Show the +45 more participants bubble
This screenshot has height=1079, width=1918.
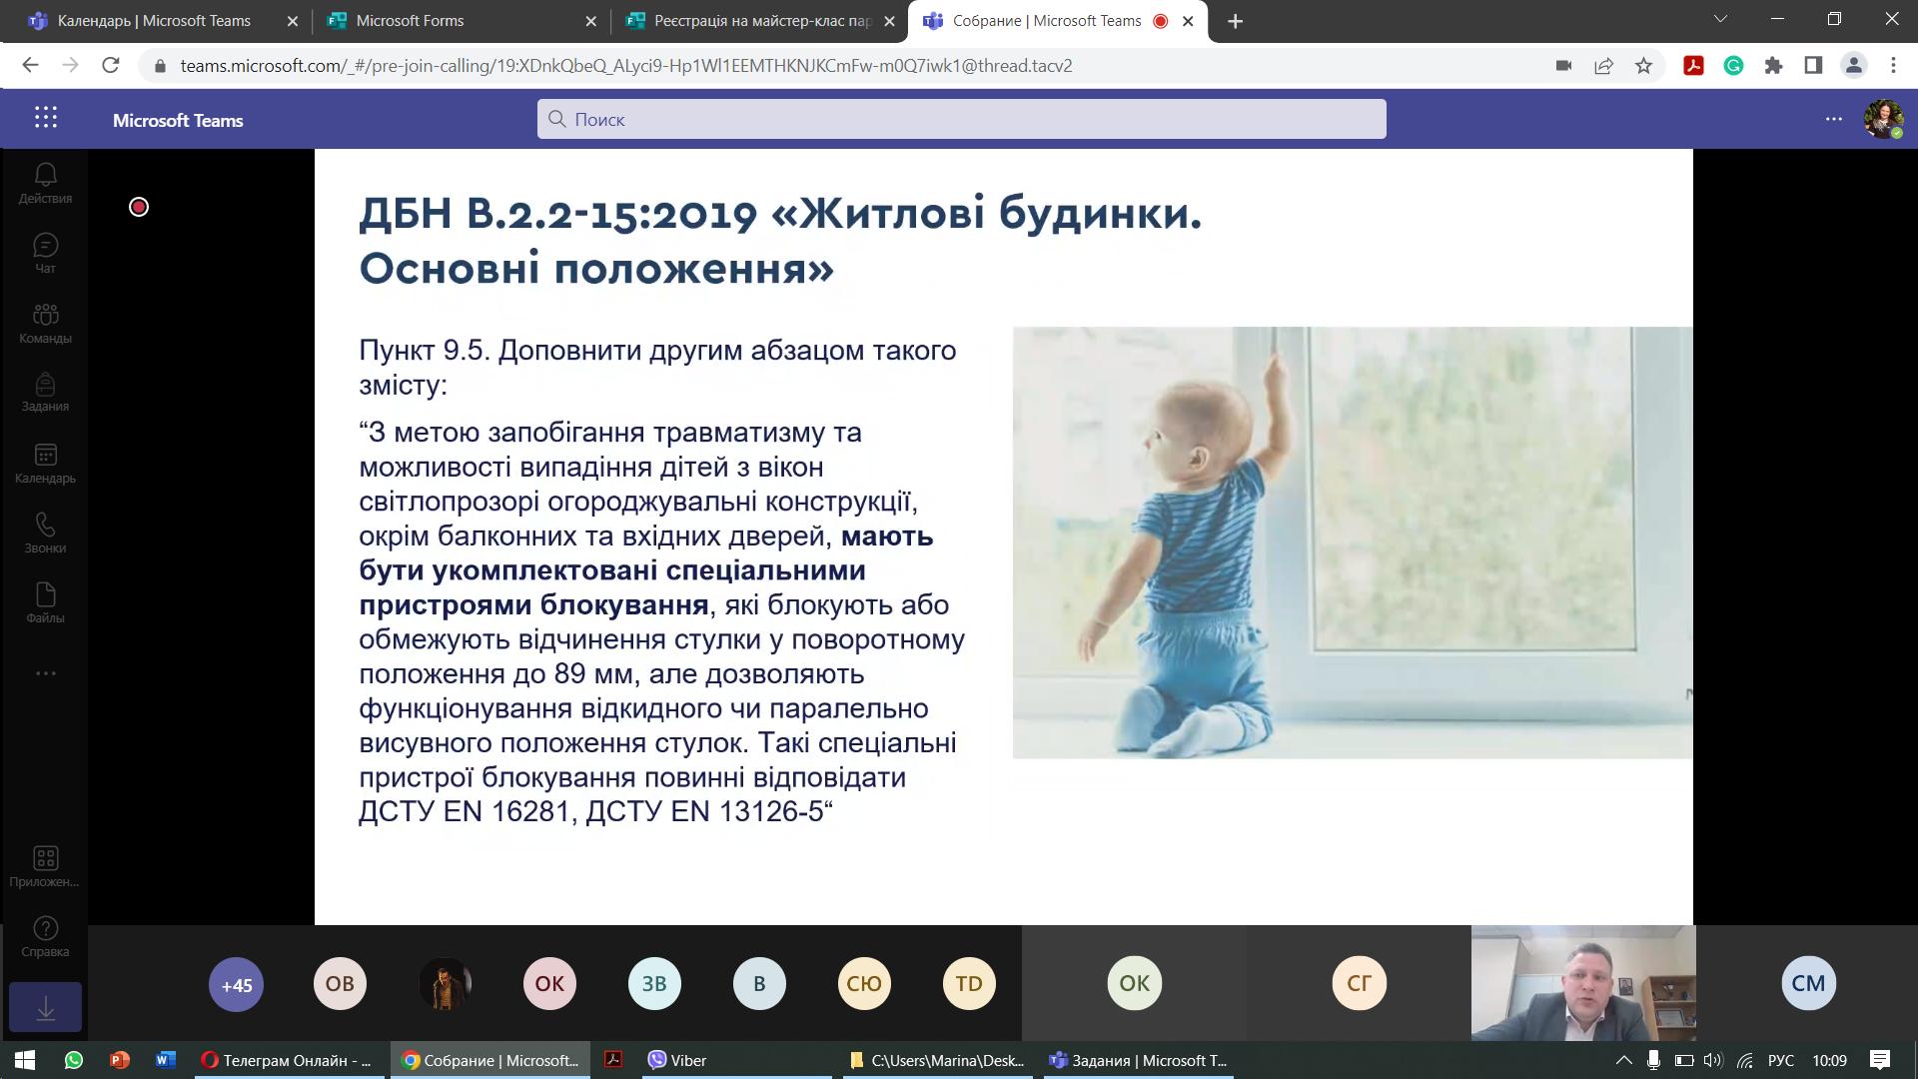[x=236, y=984]
